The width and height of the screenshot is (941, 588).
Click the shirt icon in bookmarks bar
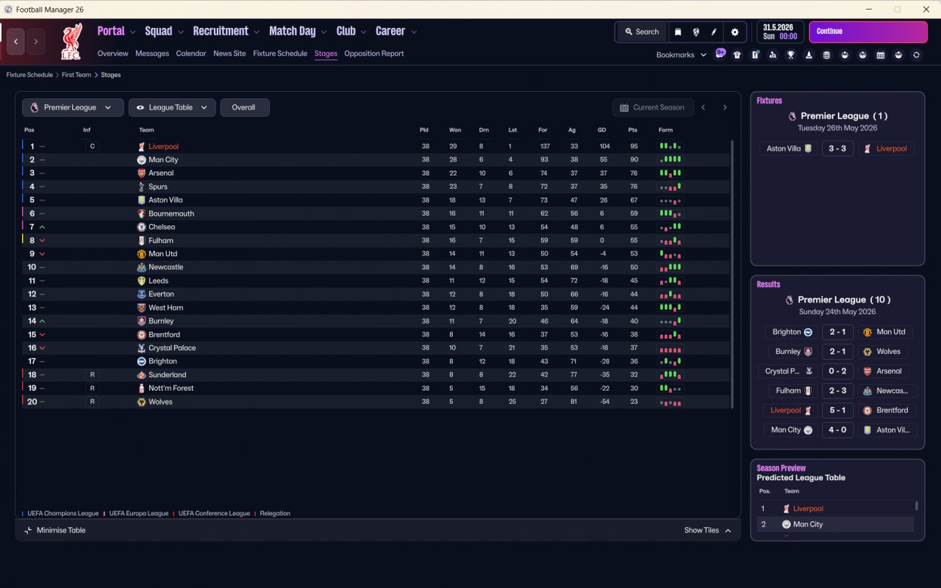[x=737, y=55]
